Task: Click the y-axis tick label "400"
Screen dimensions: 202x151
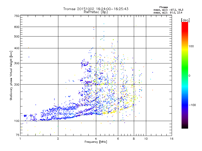Action: click(17, 48)
